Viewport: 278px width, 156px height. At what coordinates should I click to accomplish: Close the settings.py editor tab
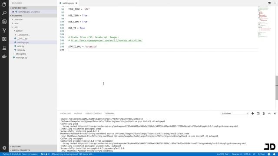pyautogui.click(x=76, y=3)
